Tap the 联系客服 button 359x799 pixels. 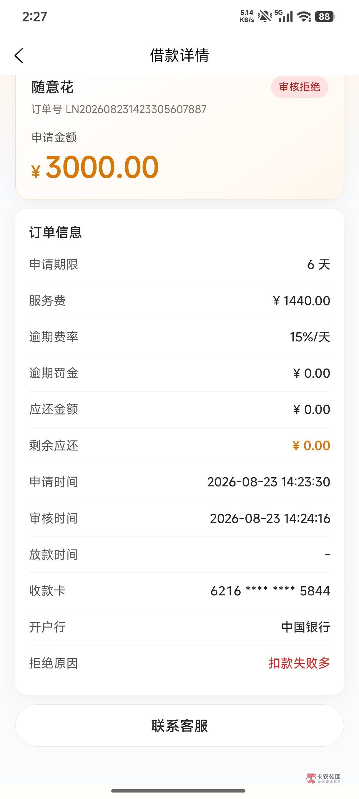tap(180, 726)
